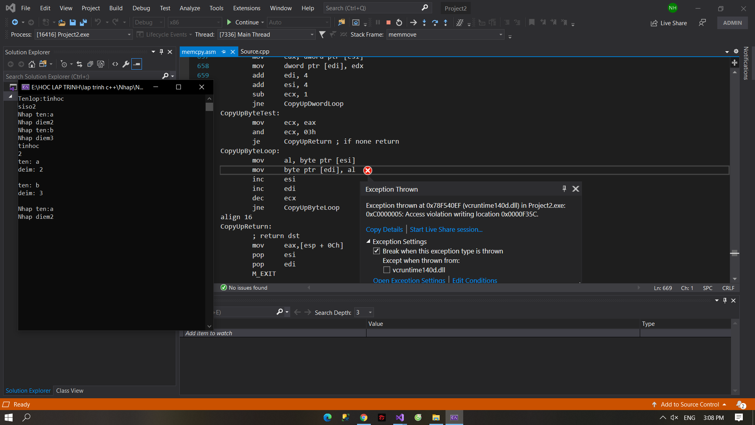
Task: Click the Copy Details link
Action: click(x=384, y=229)
